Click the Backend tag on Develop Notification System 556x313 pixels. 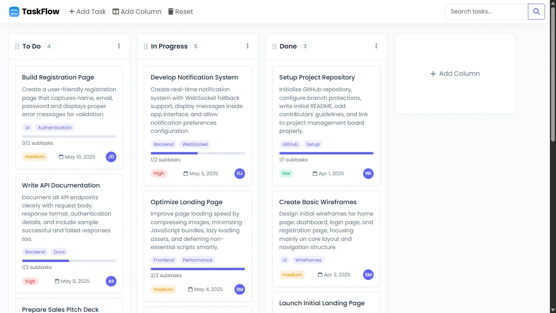(x=164, y=144)
